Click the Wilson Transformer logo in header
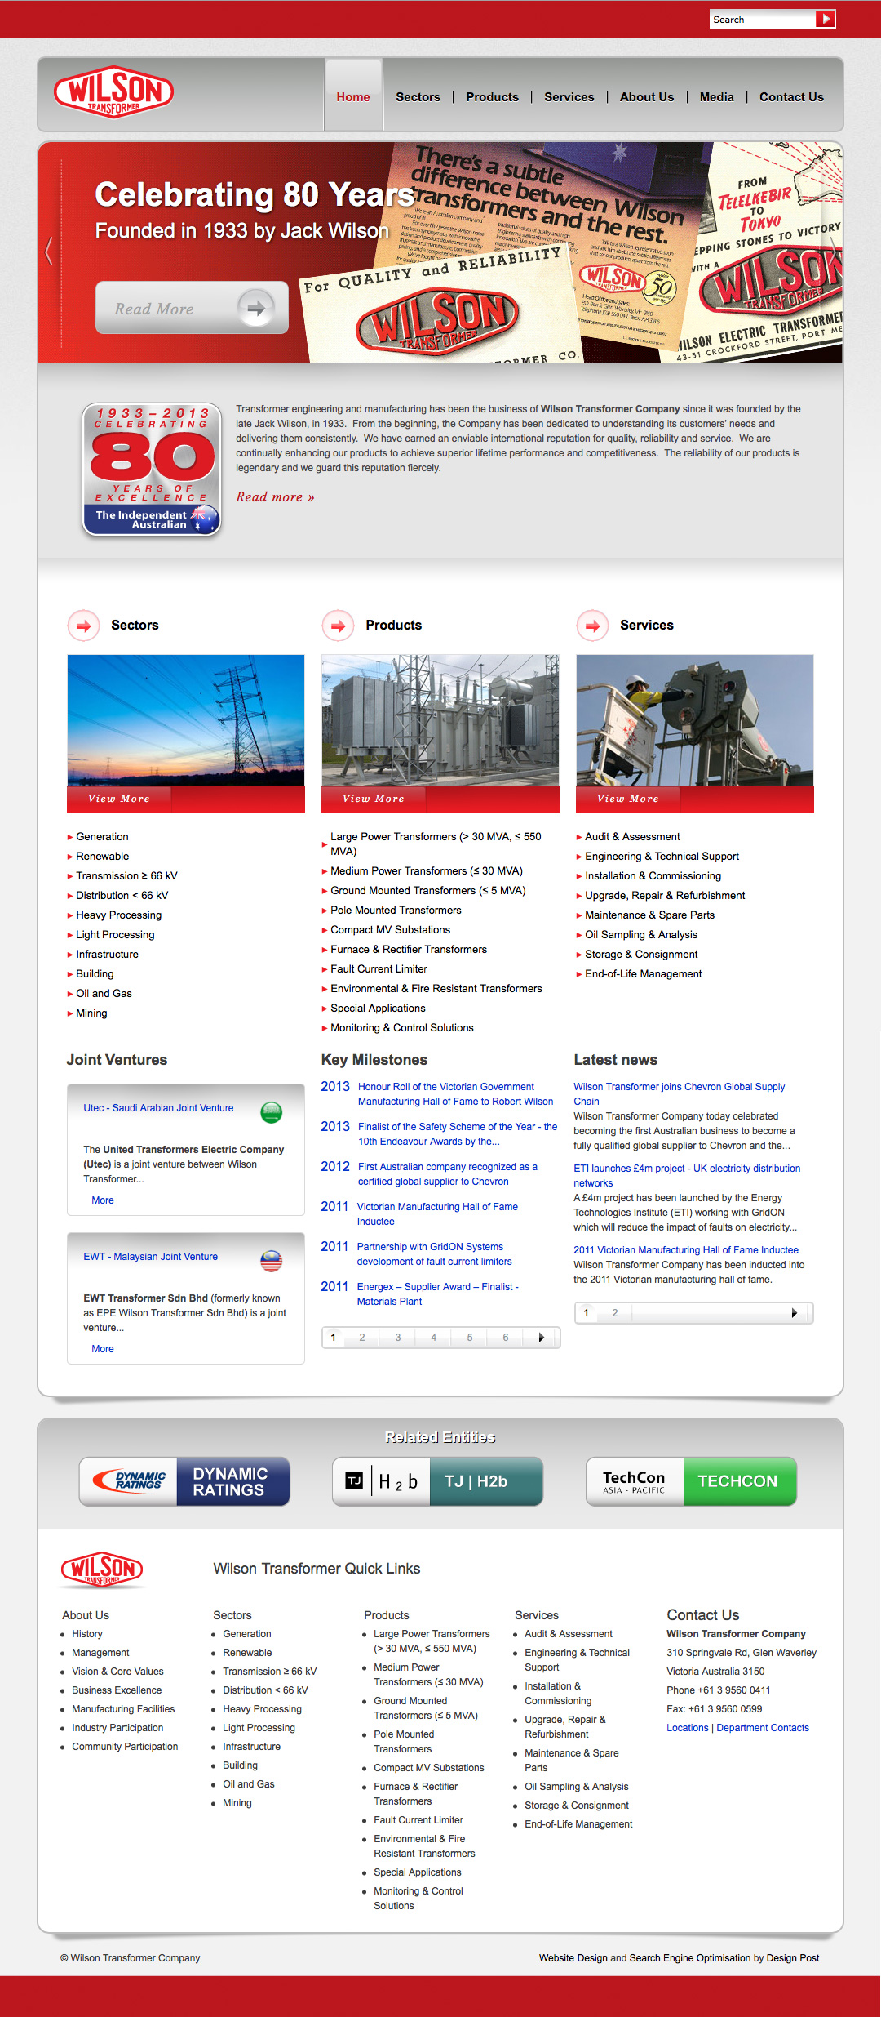This screenshot has width=881, height=2017. click(x=113, y=92)
